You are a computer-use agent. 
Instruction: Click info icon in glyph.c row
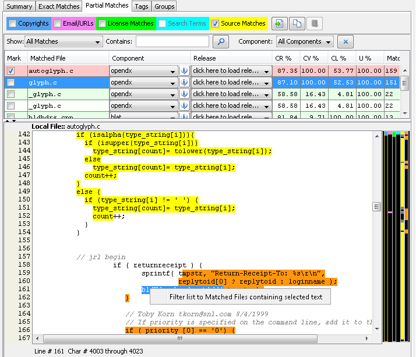(x=184, y=82)
